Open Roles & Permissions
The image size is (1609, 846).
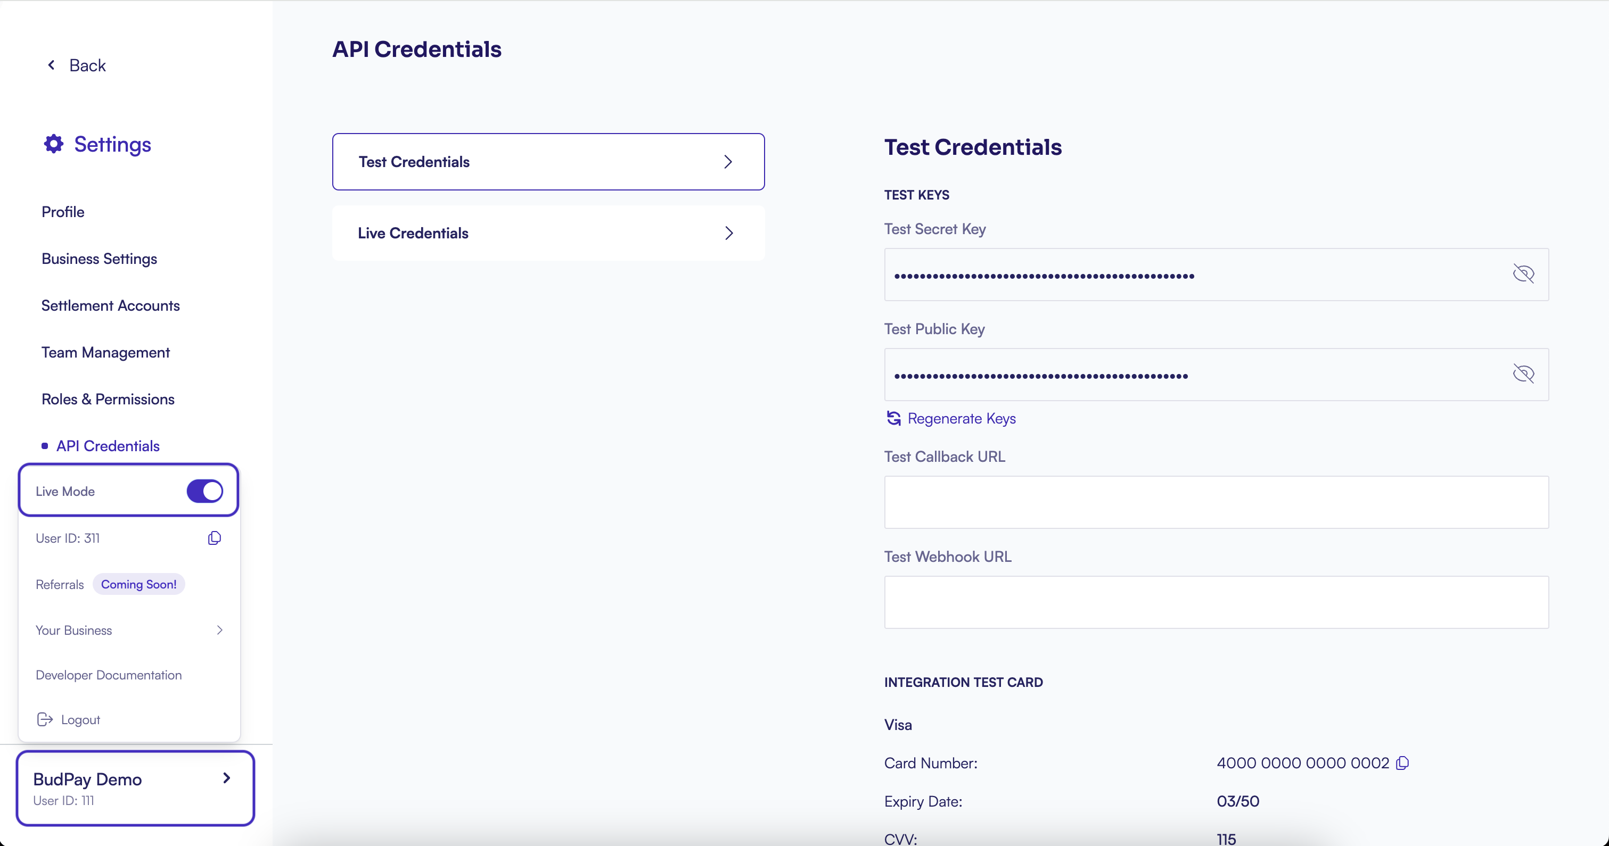(108, 399)
